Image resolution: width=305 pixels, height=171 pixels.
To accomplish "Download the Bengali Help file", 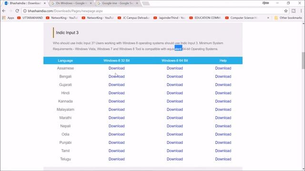I will click(x=223, y=76).
